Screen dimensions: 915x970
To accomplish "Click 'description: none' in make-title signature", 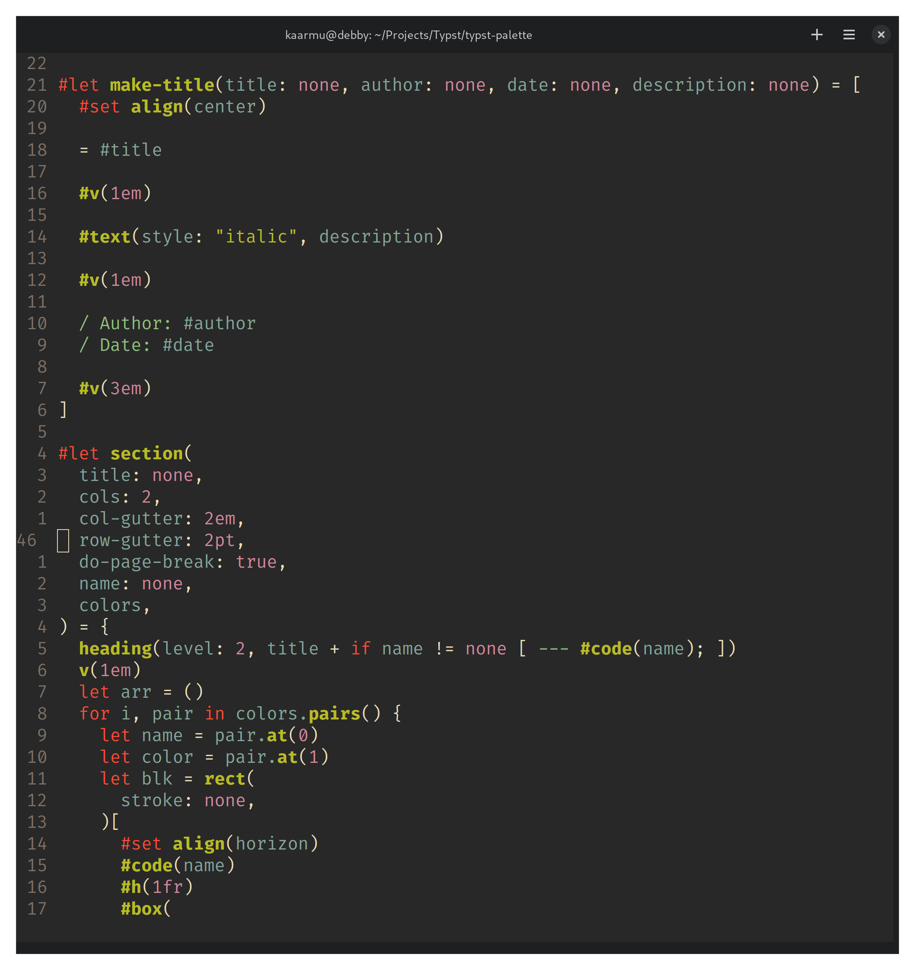I will click(721, 85).
